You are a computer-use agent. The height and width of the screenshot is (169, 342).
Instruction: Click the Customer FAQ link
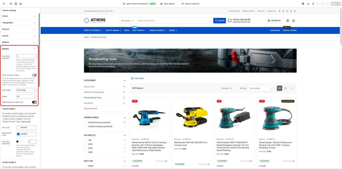point(234,11)
